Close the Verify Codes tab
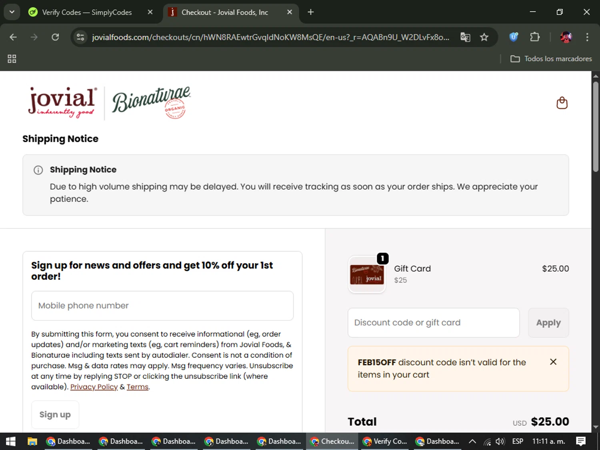 [x=150, y=12]
